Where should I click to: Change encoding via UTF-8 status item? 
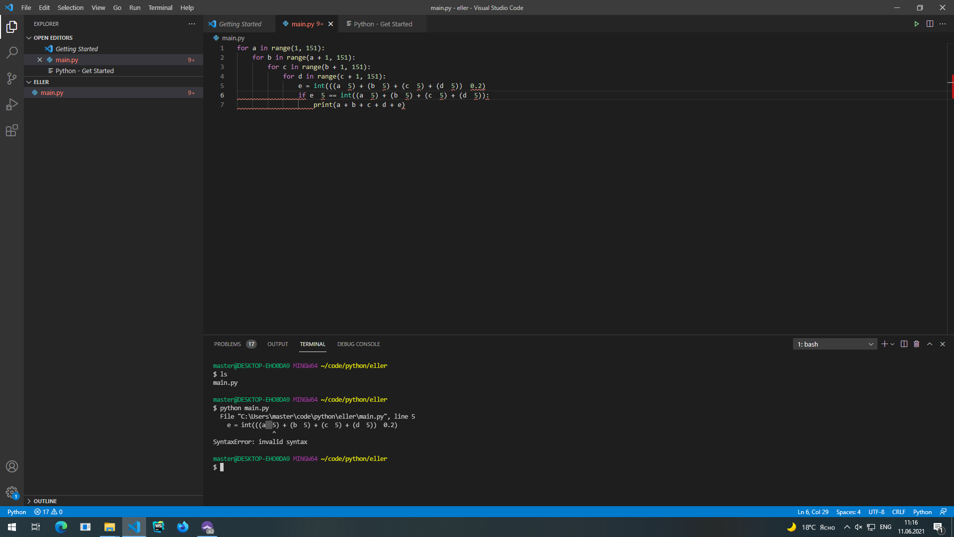[x=876, y=512]
